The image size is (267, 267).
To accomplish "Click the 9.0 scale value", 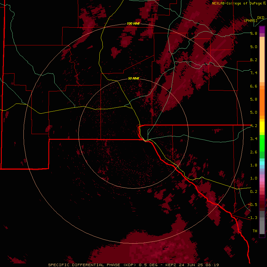I will (254, 47).
